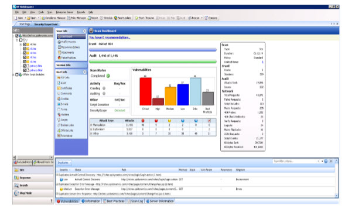This screenshot has height=212, width=345.
Task: Uncheck the root site URL checkbox
Action: point(17,36)
